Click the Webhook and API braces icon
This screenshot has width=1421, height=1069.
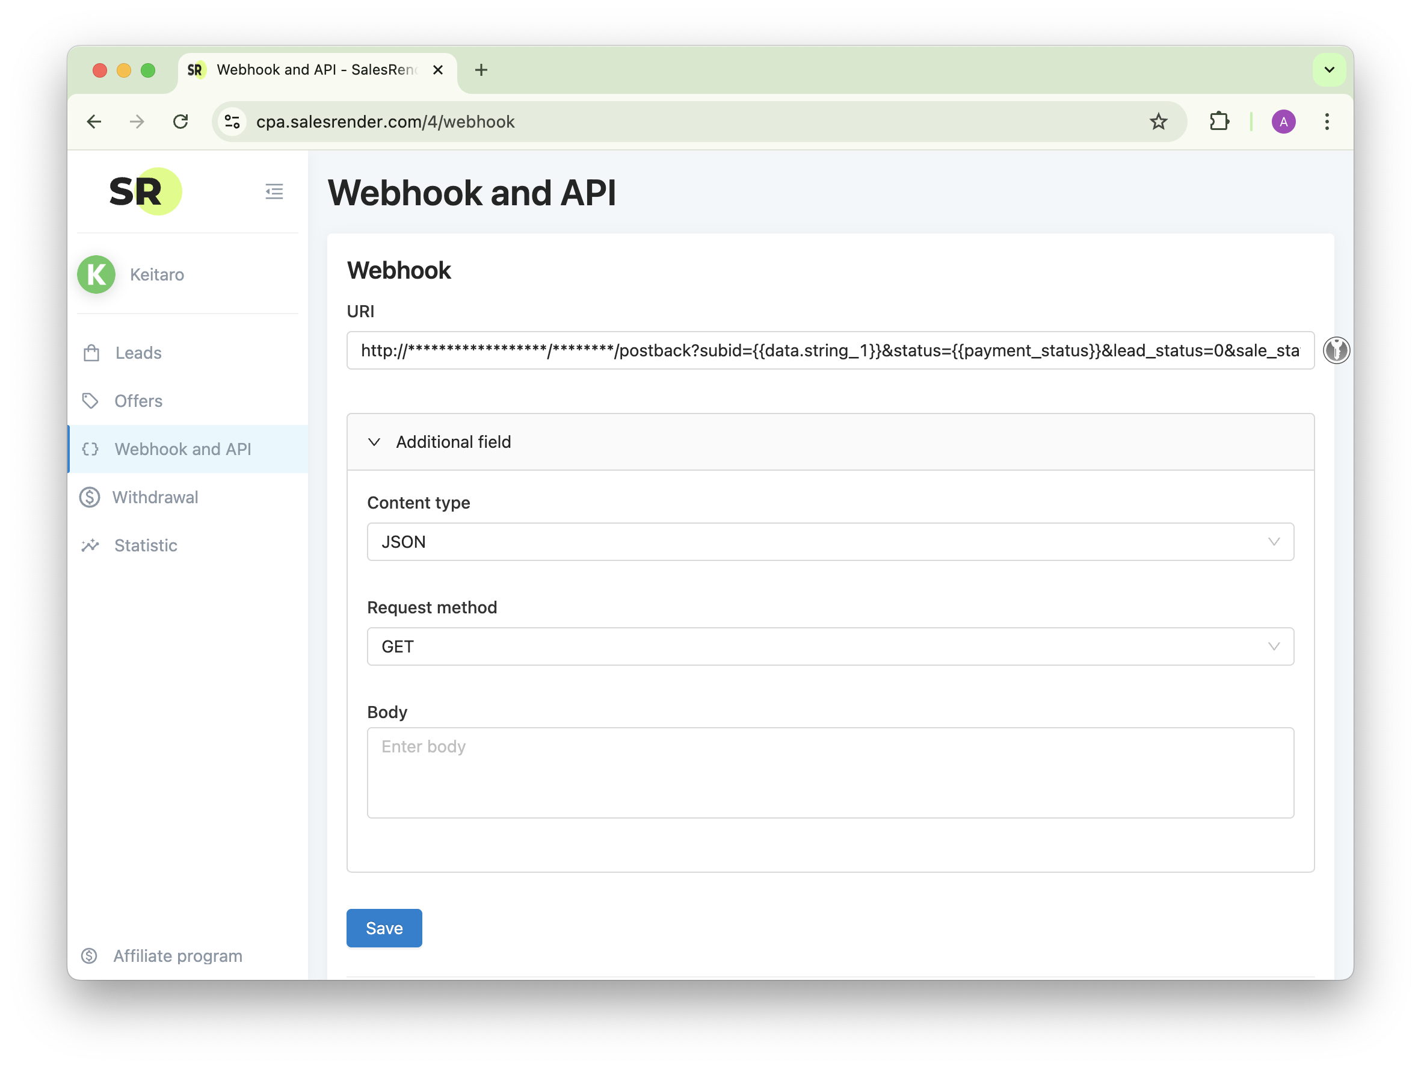click(91, 448)
